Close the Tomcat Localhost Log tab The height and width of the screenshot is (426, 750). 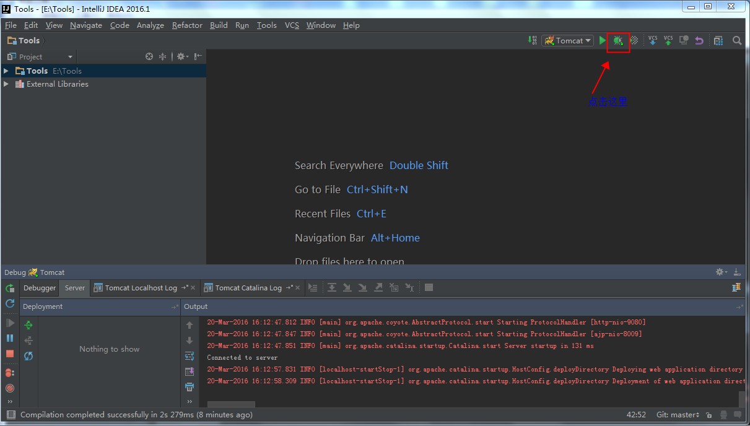tap(193, 287)
